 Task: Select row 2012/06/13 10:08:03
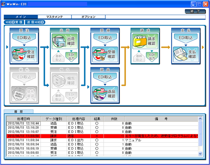103,153
